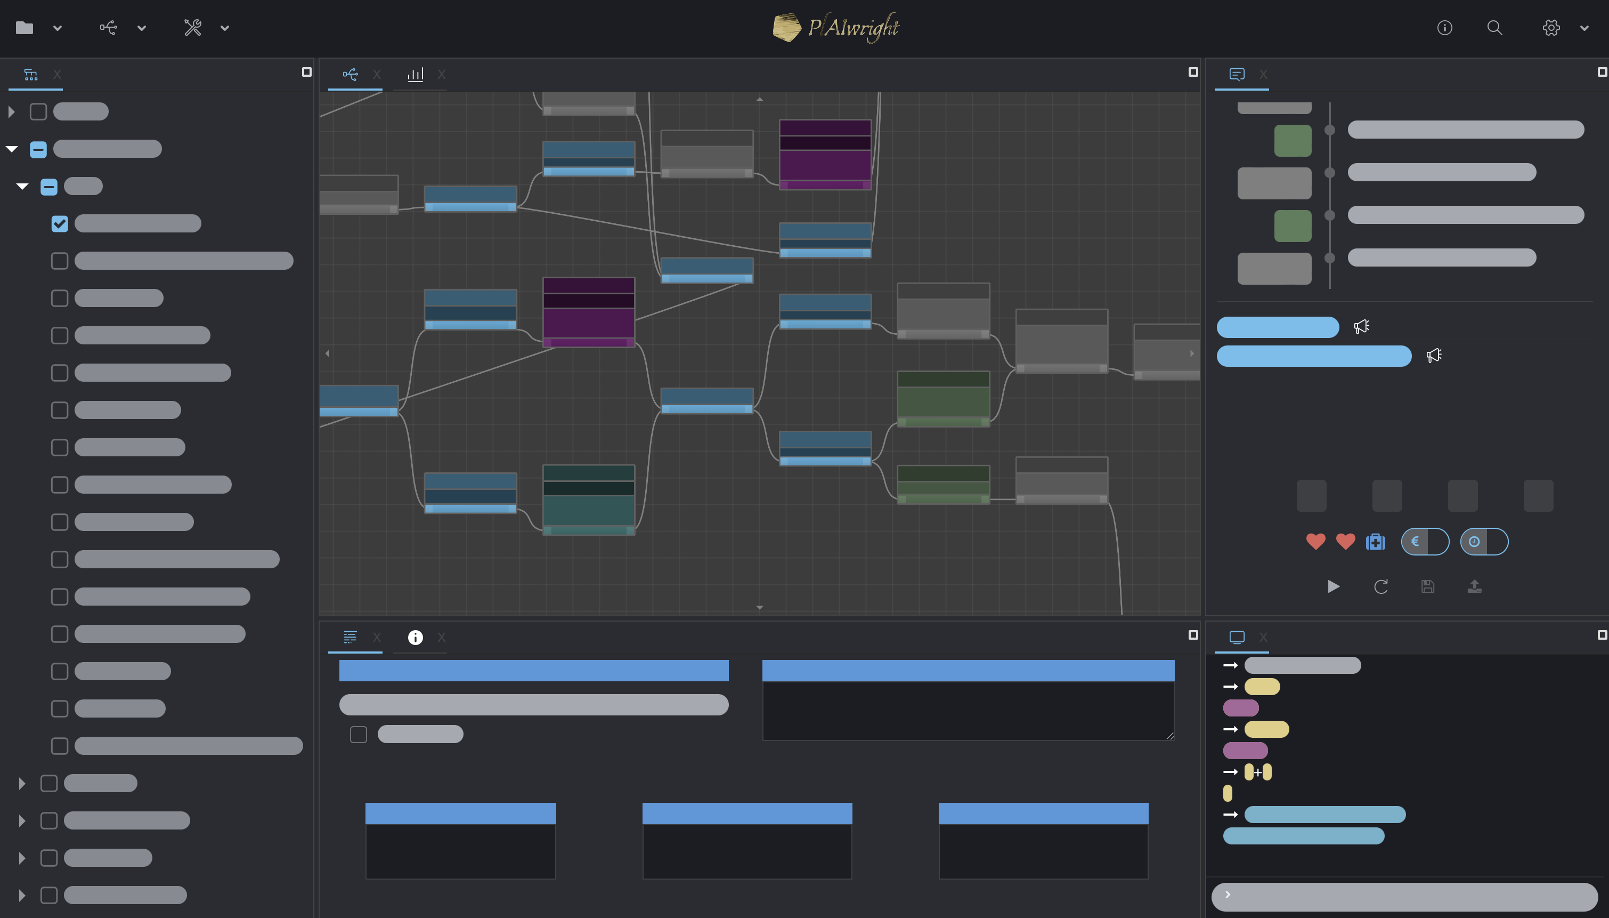Click the upload tray icon

[1474, 586]
